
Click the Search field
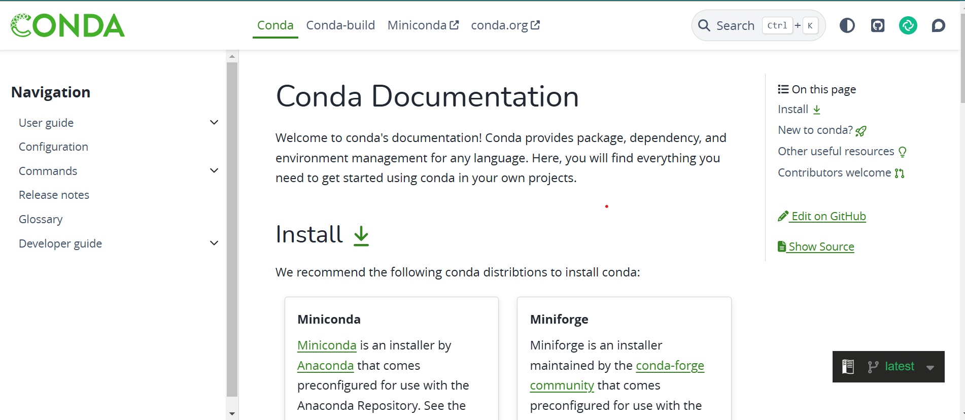(x=759, y=25)
